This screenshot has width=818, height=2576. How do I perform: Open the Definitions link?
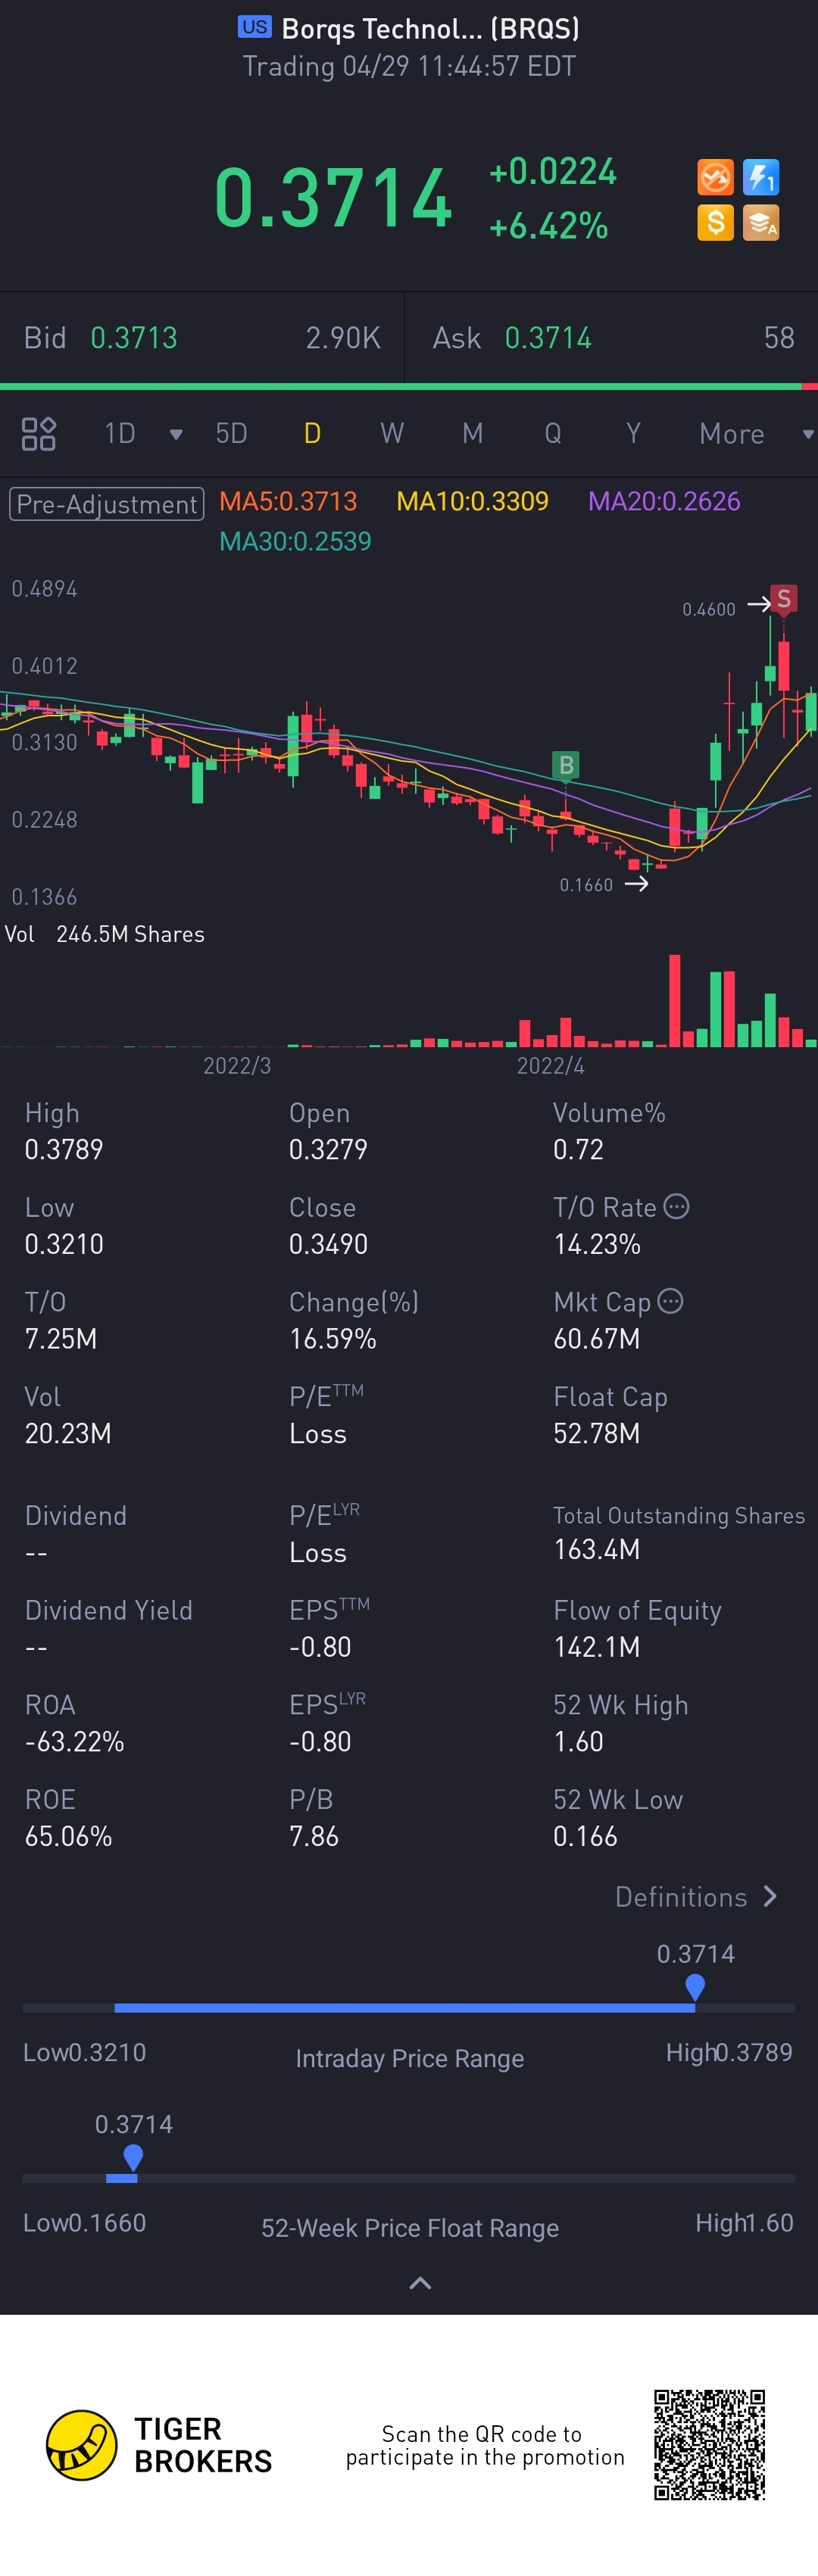(695, 1897)
